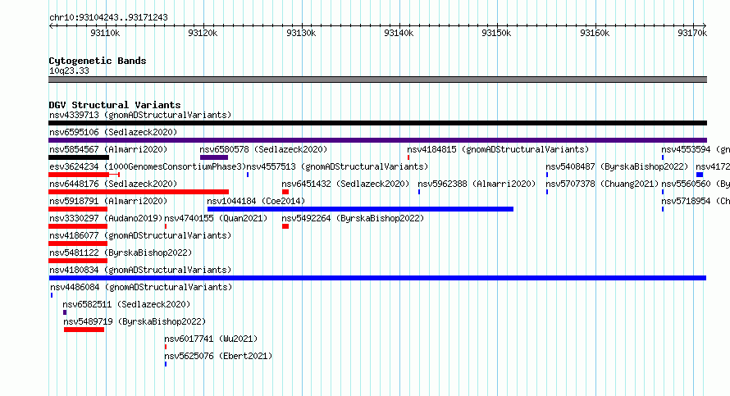Select nsv5481122 (ByrskaBishop2022) label
The width and height of the screenshot is (730, 396).
pos(121,253)
